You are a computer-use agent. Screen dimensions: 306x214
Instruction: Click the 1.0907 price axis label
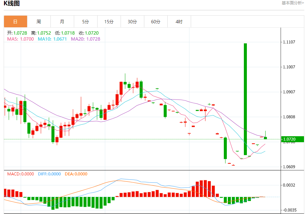pyautogui.click(x=289, y=92)
